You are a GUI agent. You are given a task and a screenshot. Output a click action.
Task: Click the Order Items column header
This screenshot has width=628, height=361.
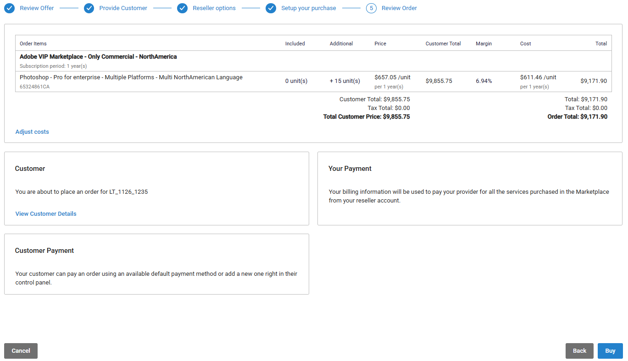tap(33, 44)
